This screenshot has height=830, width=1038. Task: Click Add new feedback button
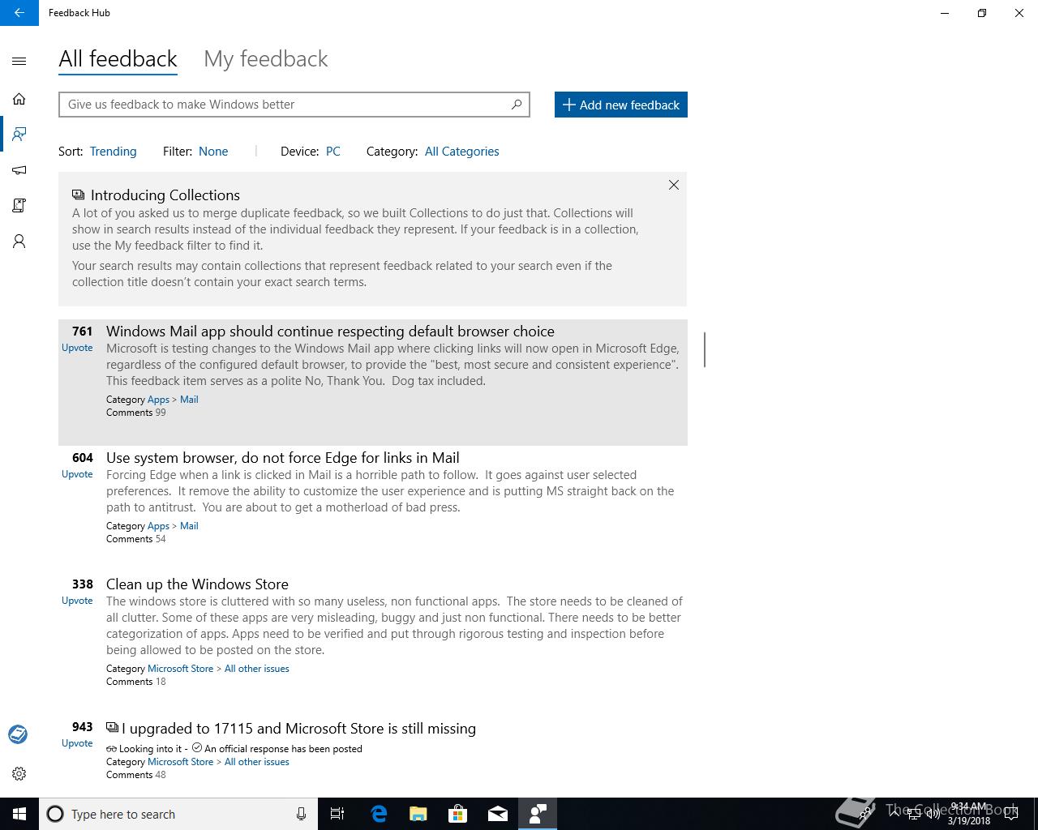621,105
